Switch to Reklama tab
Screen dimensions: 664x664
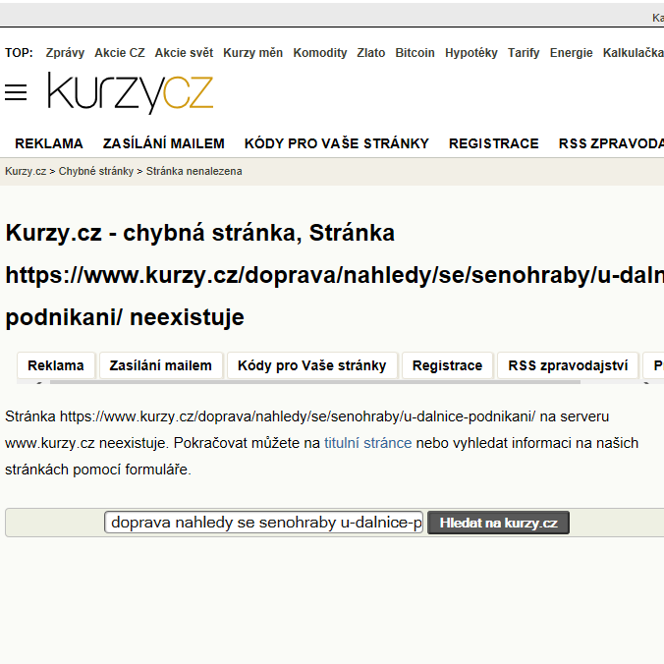click(x=56, y=365)
